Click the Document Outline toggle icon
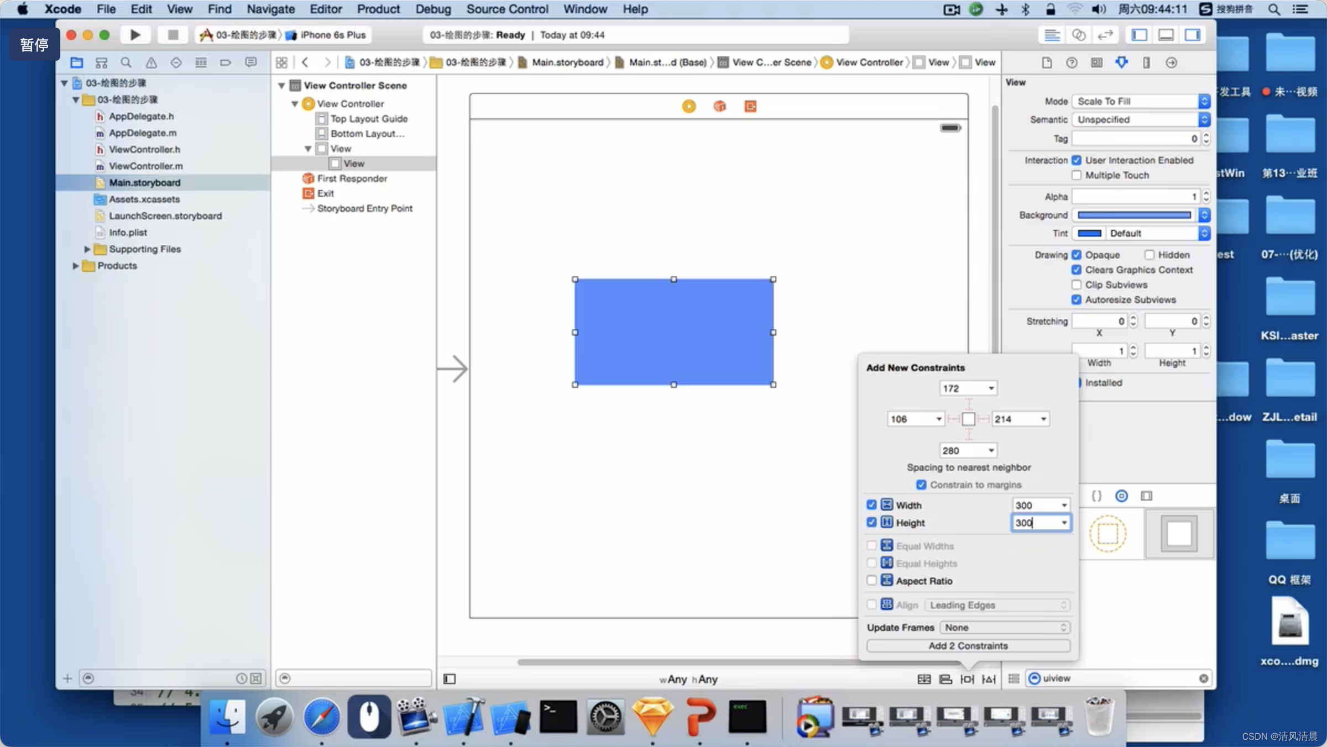 point(450,678)
